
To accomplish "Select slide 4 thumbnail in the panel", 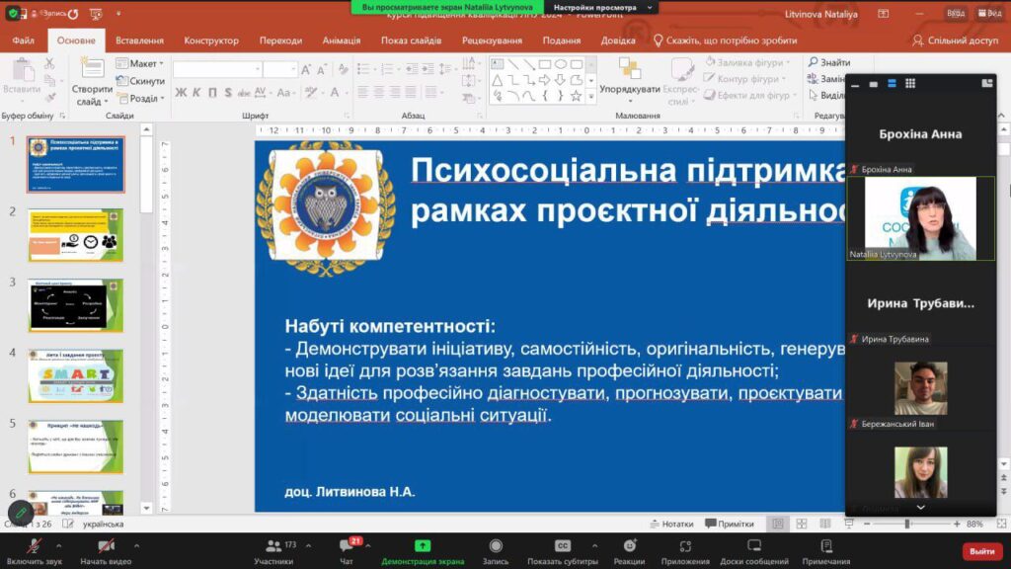I will tap(75, 375).
